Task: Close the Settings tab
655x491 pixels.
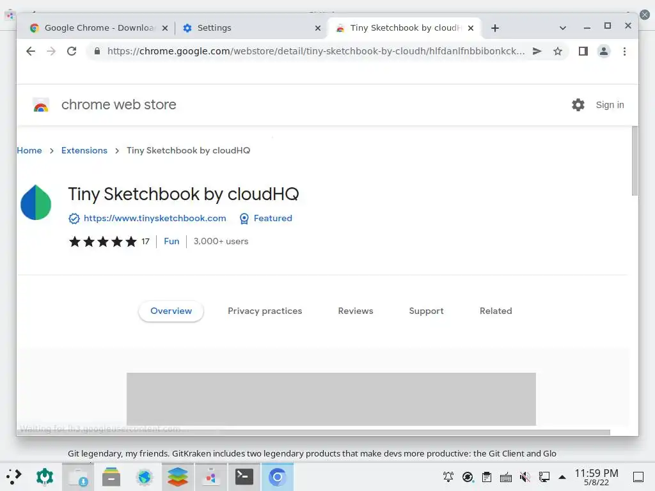Action: [x=318, y=28]
